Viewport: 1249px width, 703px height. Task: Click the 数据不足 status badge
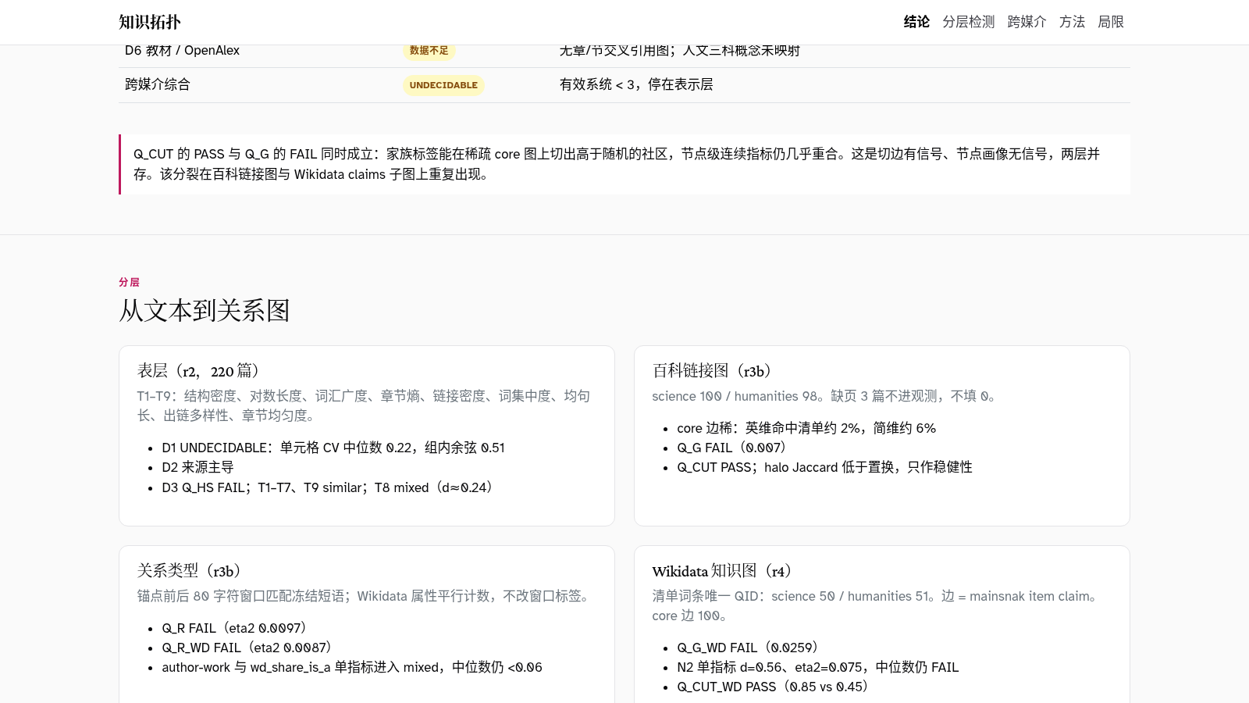point(429,51)
